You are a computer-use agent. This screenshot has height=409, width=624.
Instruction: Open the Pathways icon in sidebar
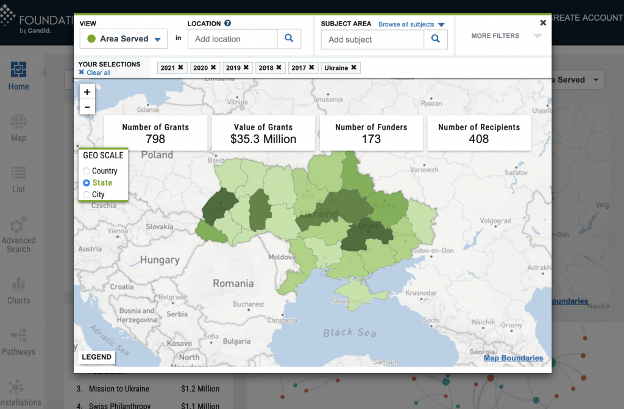pos(18,335)
